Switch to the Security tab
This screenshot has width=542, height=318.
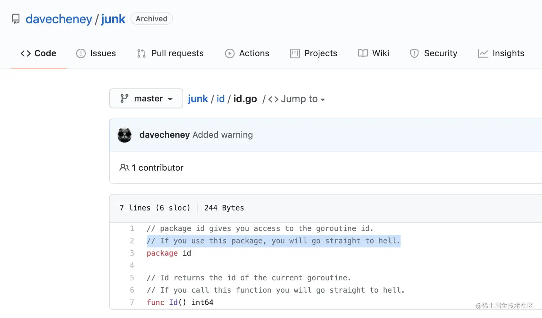coord(433,53)
